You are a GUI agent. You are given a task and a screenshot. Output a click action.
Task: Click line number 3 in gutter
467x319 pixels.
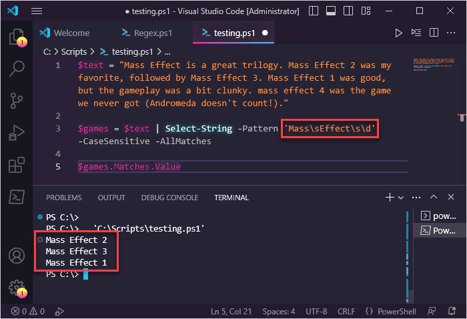point(58,128)
